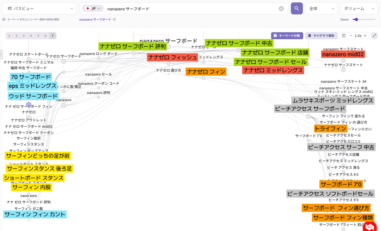Click the blue サーフィン フィン カント label
The height and width of the screenshot is (231, 381).
tap(35, 214)
